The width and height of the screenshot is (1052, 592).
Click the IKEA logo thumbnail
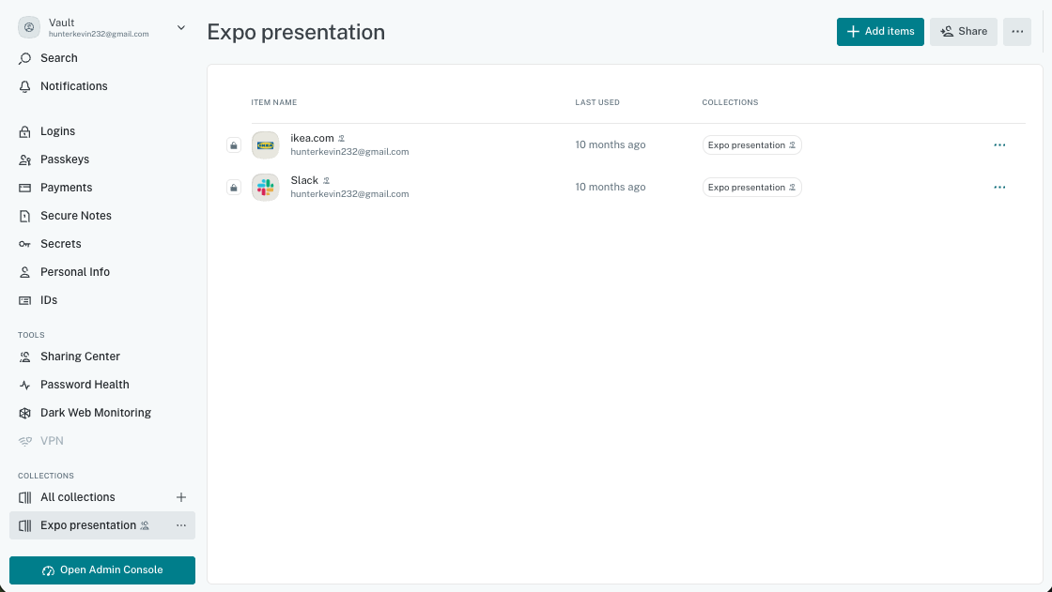click(265, 144)
